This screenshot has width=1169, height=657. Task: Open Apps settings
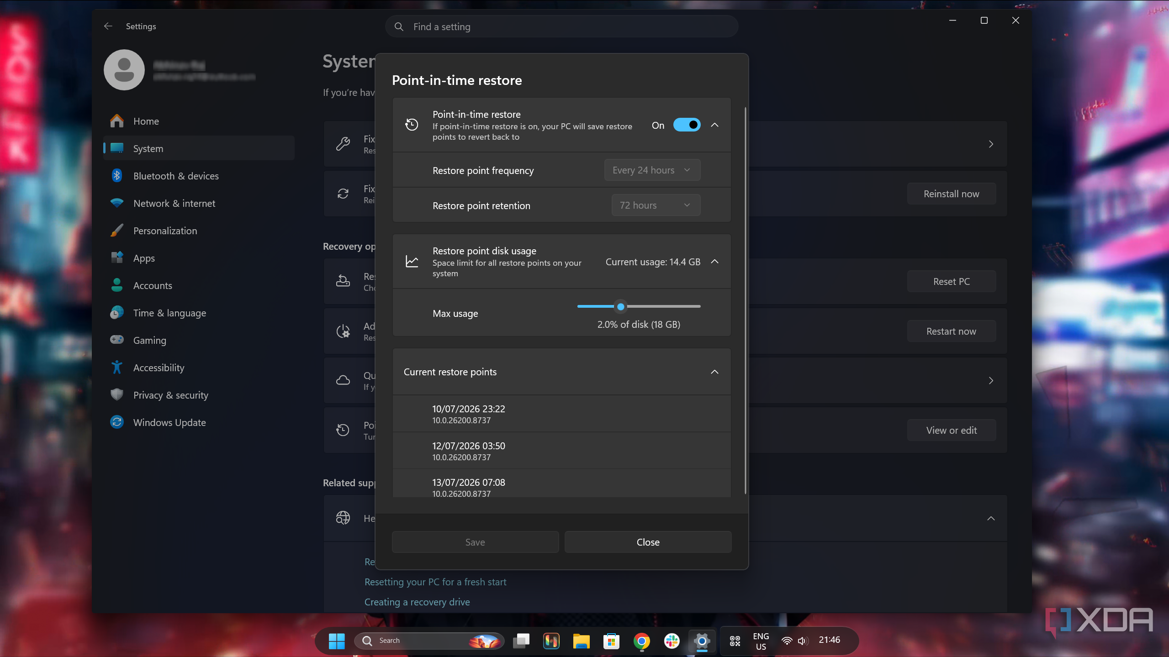coord(199,258)
